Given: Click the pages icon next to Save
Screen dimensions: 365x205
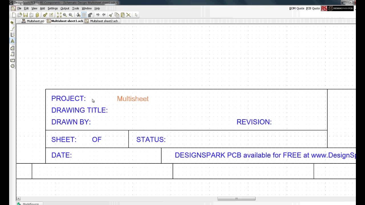Looking at the screenshot, I should point(31,15).
